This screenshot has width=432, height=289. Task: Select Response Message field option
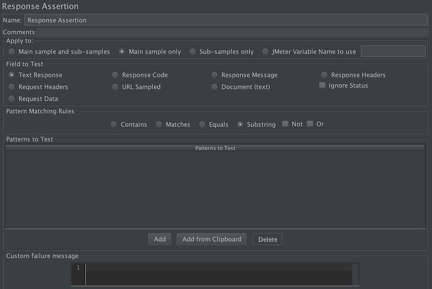click(x=214, y=75)
